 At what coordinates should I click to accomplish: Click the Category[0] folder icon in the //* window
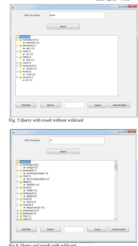(18, 162)
